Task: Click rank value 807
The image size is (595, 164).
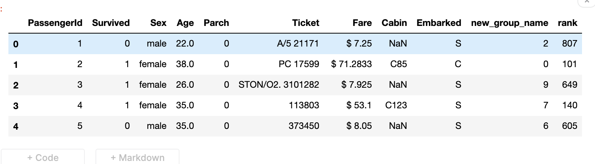Action: (569, 43)
